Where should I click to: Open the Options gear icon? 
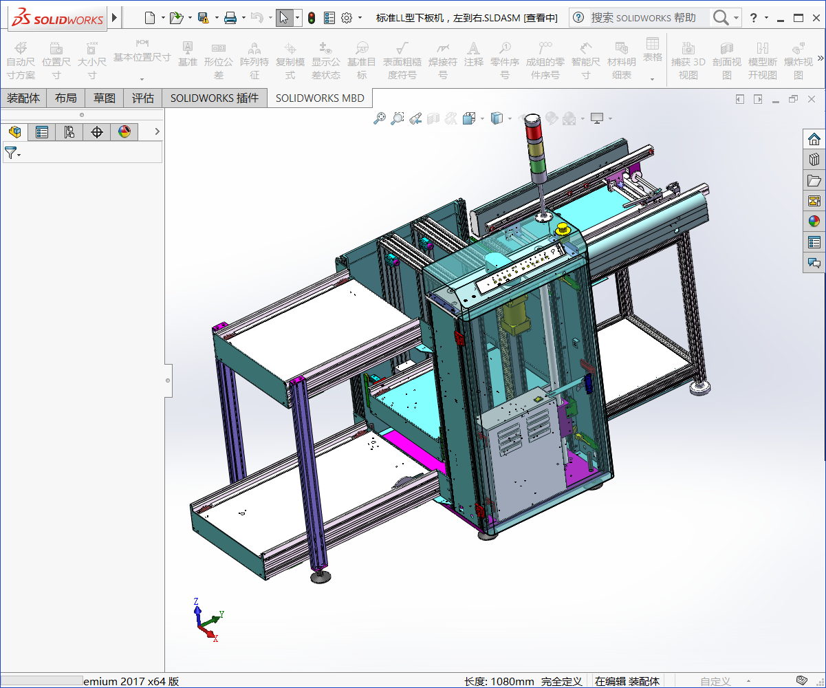click(347, 18)
